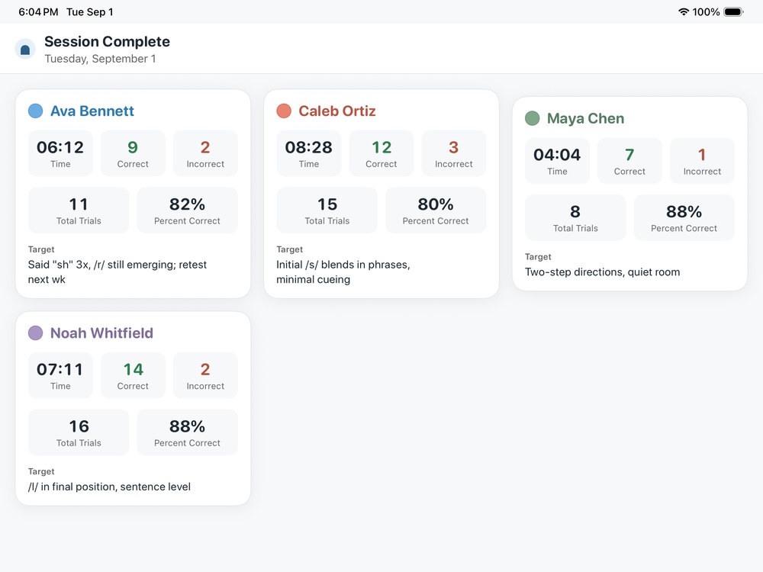This screenshot has height=572, width=763.
Task: Select Maya Chen's 7 Correct tile
Action: 629,160
